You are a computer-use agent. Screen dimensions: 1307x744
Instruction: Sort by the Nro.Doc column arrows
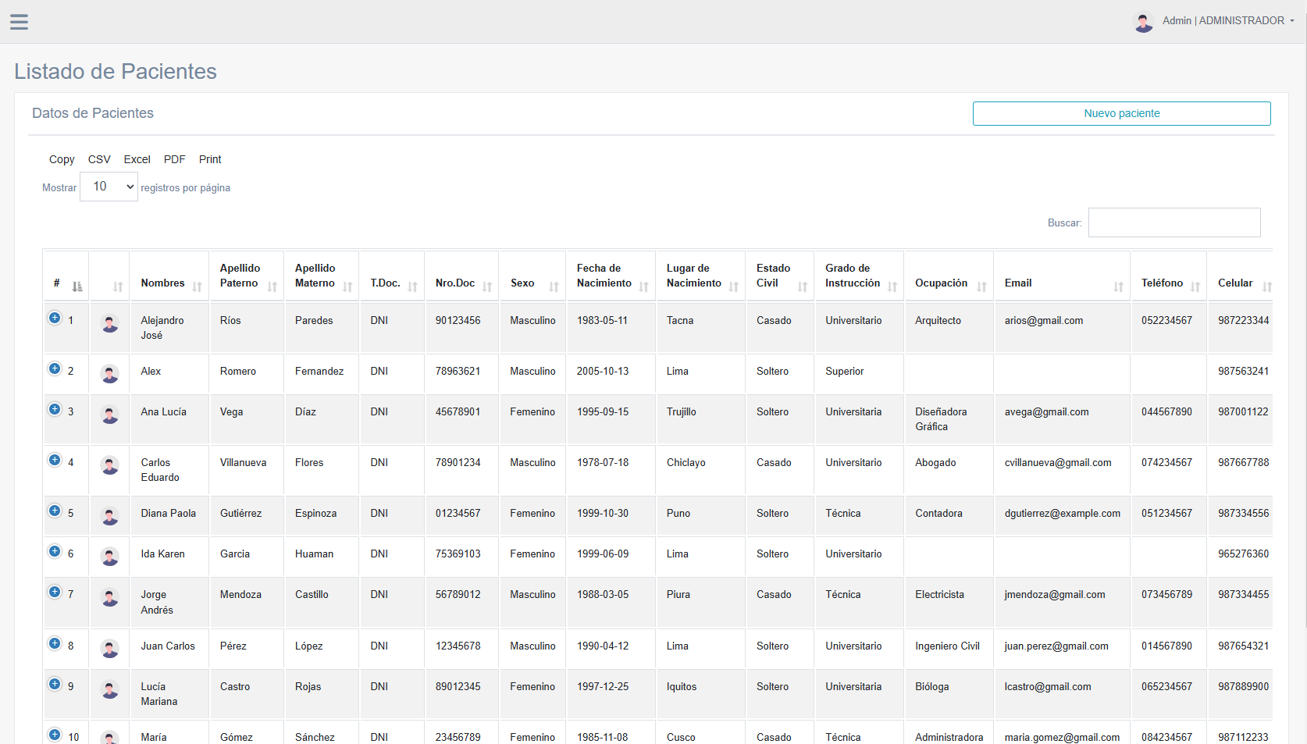(487, 287)
